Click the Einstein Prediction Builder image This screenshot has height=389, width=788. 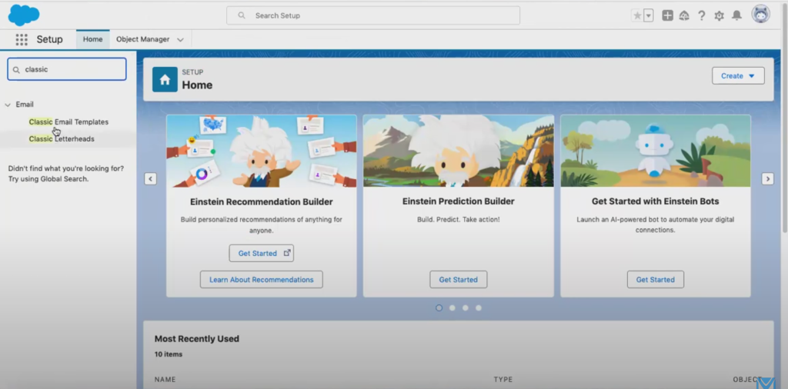459,151
